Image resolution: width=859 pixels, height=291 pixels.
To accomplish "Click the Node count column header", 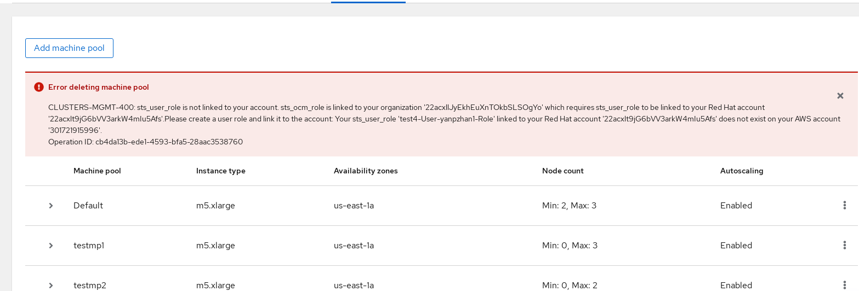I will click(x=562, y=171).
